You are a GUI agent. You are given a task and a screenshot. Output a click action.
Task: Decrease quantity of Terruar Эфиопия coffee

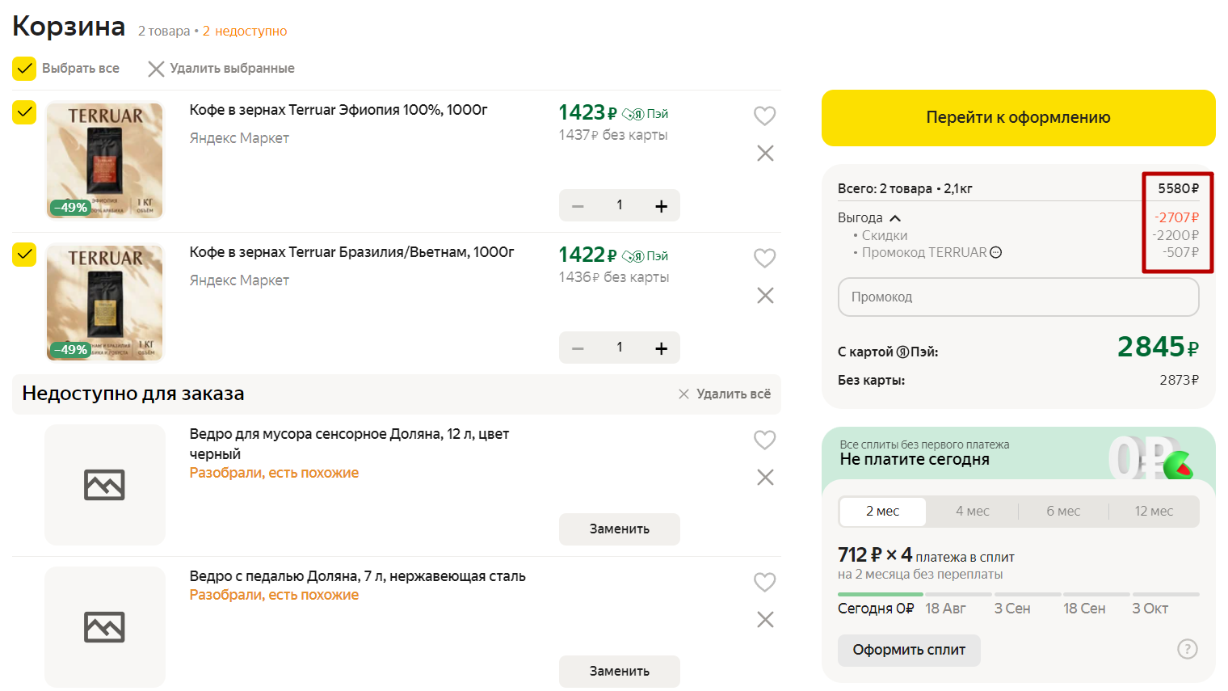coord(578,206)
